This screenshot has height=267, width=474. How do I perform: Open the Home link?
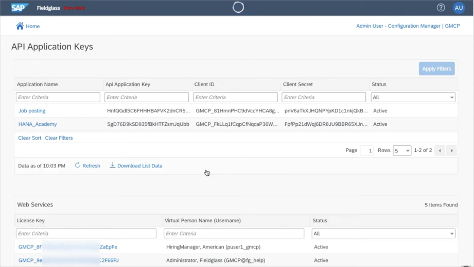tap(32, 26)
